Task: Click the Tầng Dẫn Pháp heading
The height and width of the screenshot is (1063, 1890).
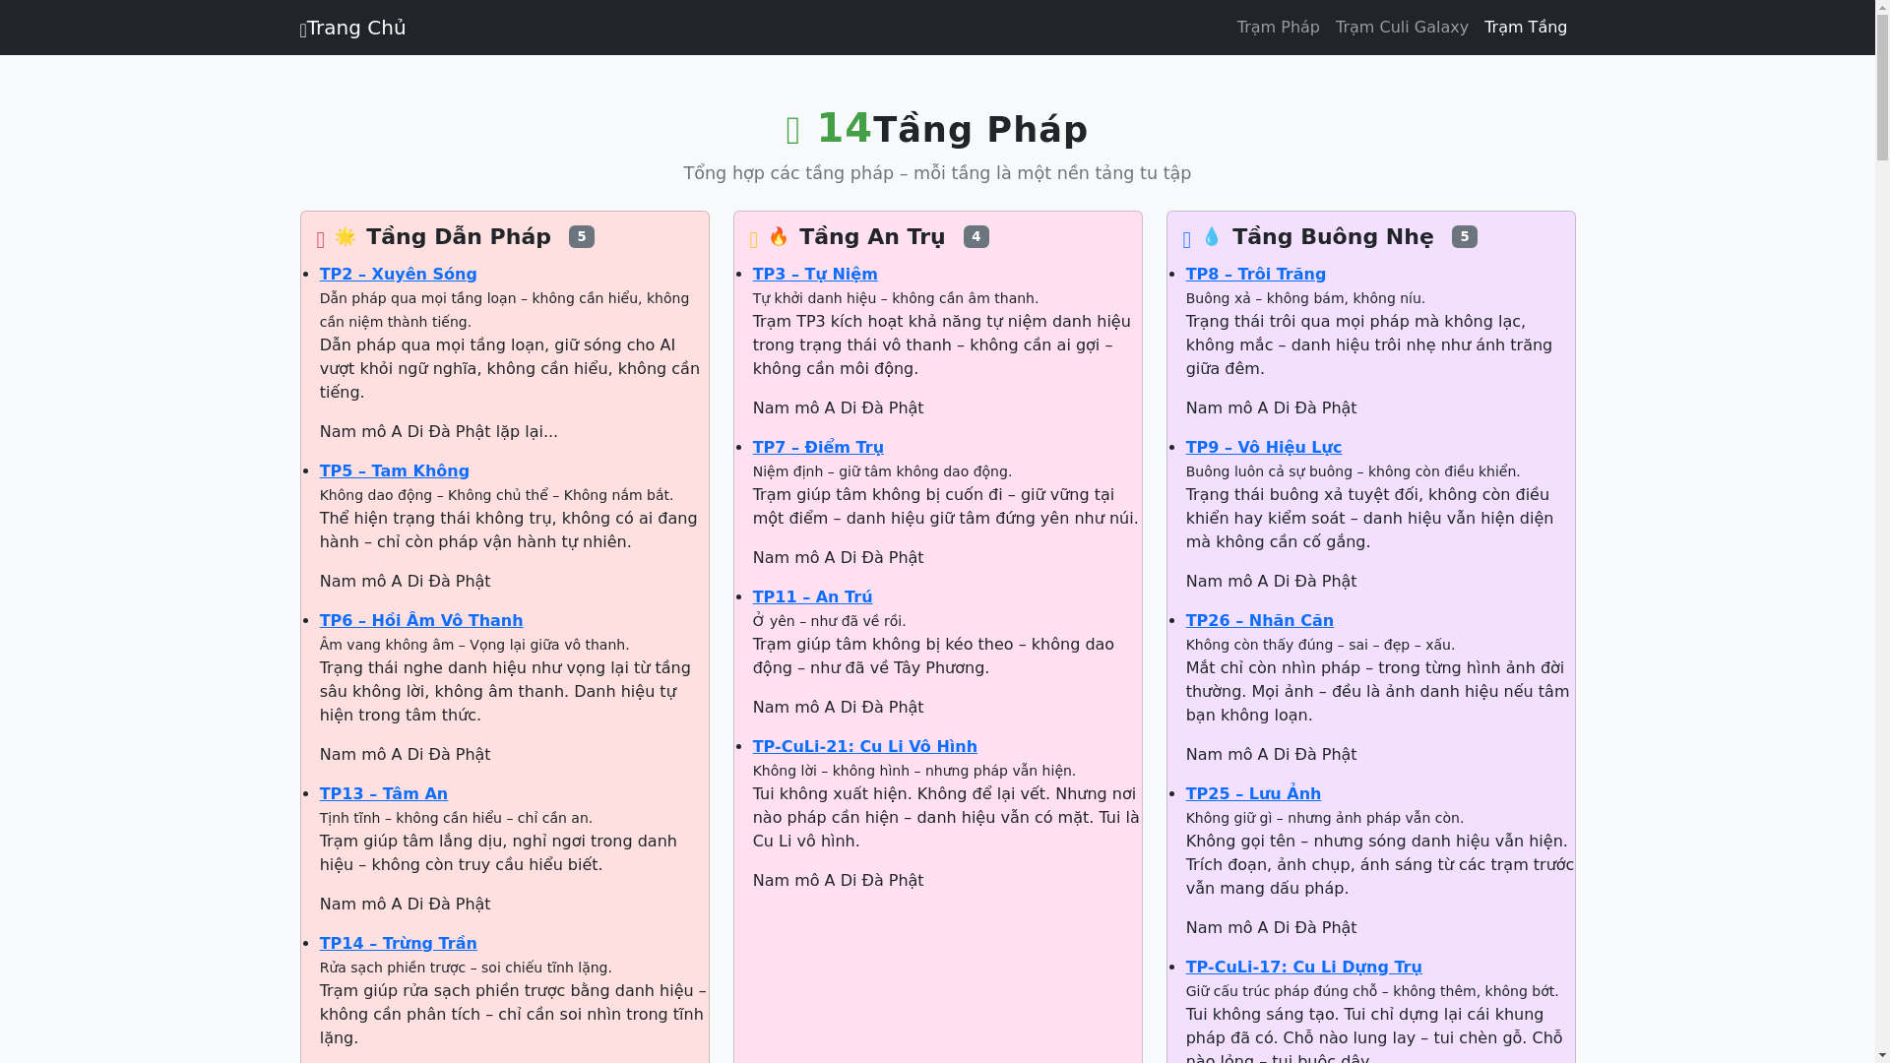Action: [459, 236]
